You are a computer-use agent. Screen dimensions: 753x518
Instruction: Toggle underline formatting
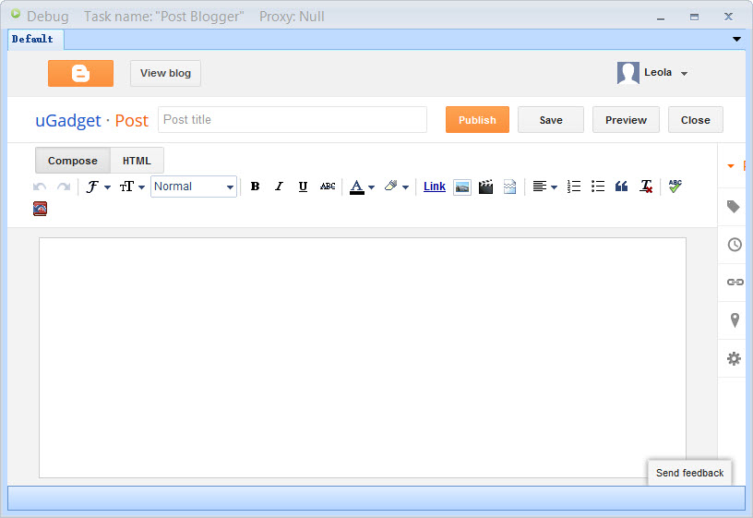(x=303, y=187)
